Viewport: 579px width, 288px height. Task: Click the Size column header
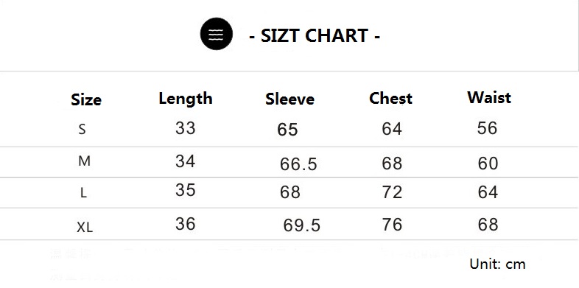86,99
